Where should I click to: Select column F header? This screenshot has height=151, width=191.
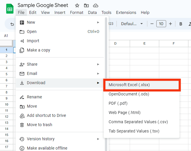174,44
